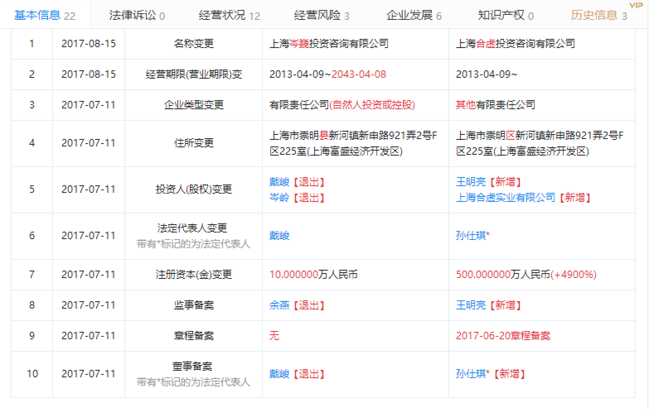Click 戴峻 in the 董事备案 row
This screenshot has height=410, width=649.
pos(279,374)
